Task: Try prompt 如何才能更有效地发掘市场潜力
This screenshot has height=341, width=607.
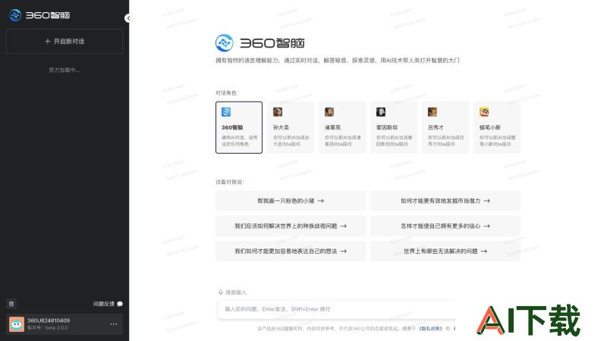Action: (x=445, y=201)
